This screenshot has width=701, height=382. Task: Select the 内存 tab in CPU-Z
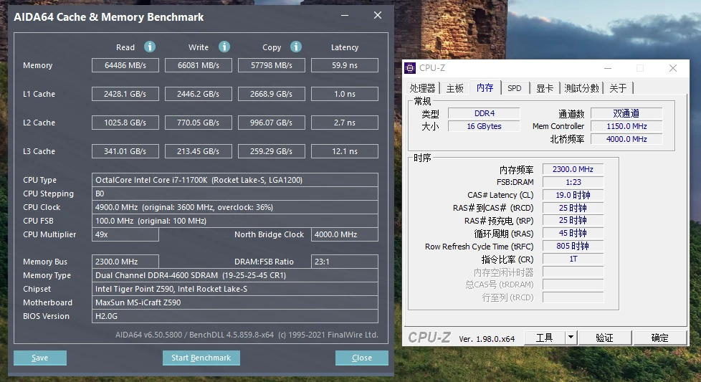coord(485,87)
